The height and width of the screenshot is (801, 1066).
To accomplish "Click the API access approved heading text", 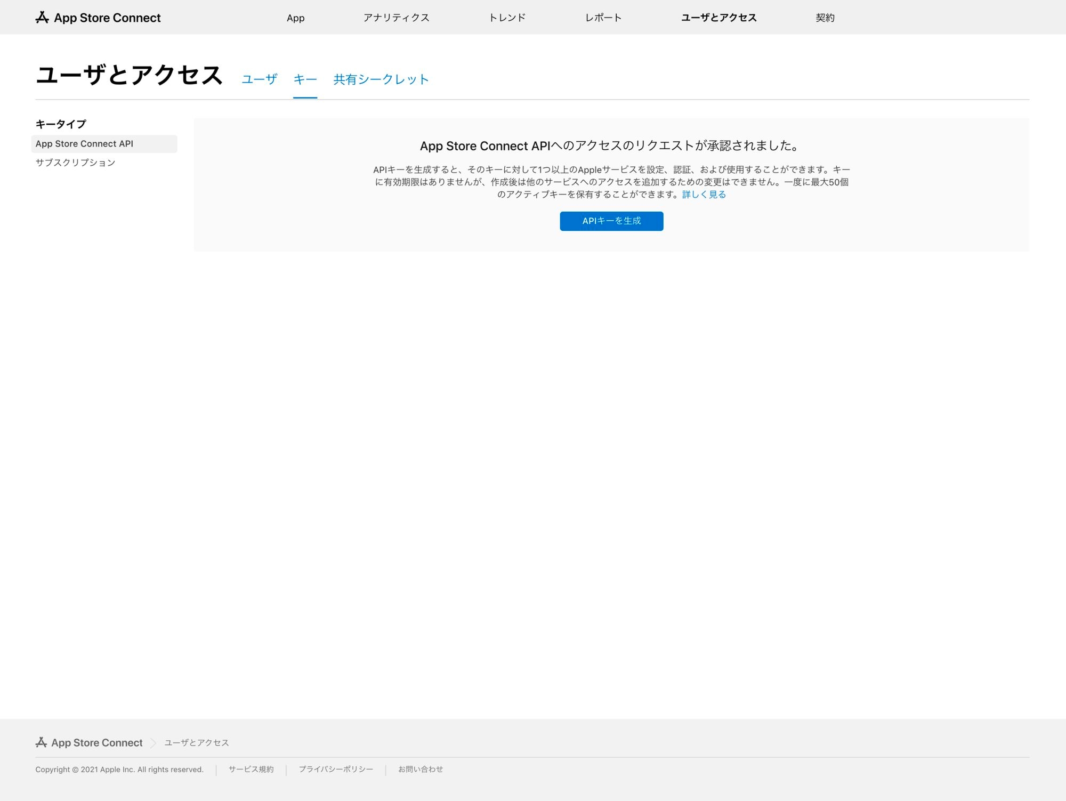I will (x=611, y=146).
